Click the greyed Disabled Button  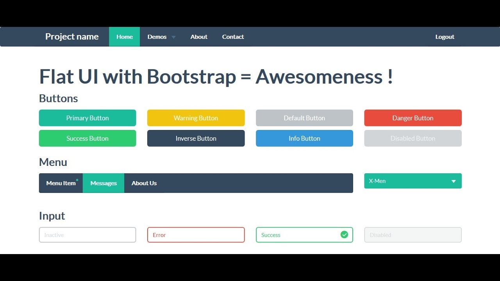click(413, 138)
